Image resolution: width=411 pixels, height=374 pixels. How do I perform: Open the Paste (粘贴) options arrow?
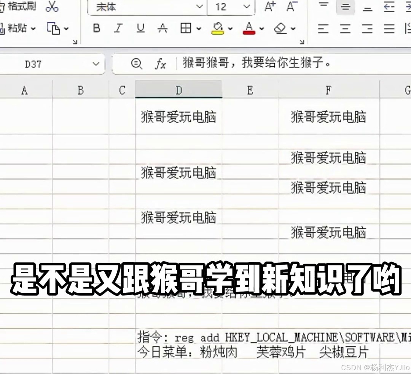click(33, 28)
